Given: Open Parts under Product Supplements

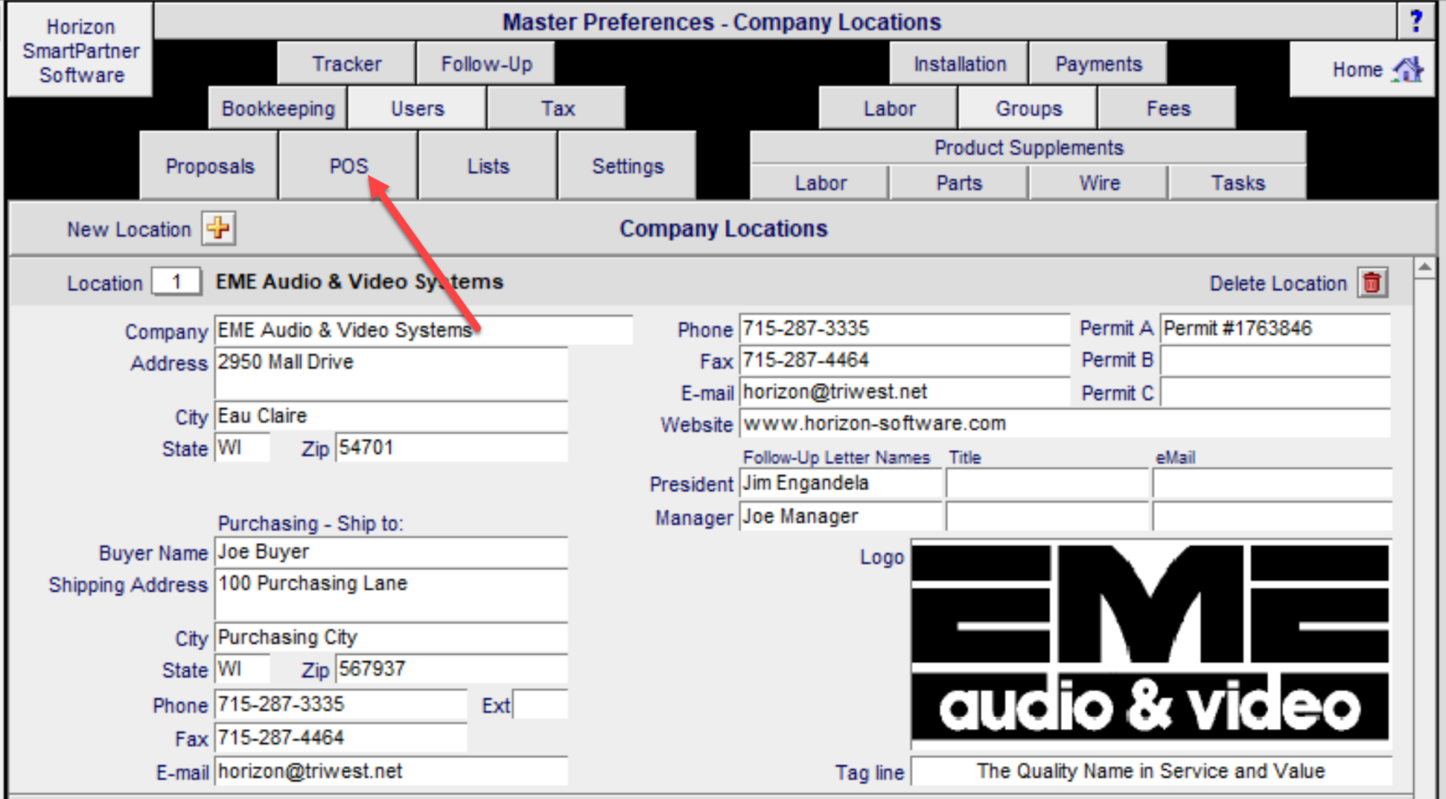Looking at the screenshot, I should (959, 183).
